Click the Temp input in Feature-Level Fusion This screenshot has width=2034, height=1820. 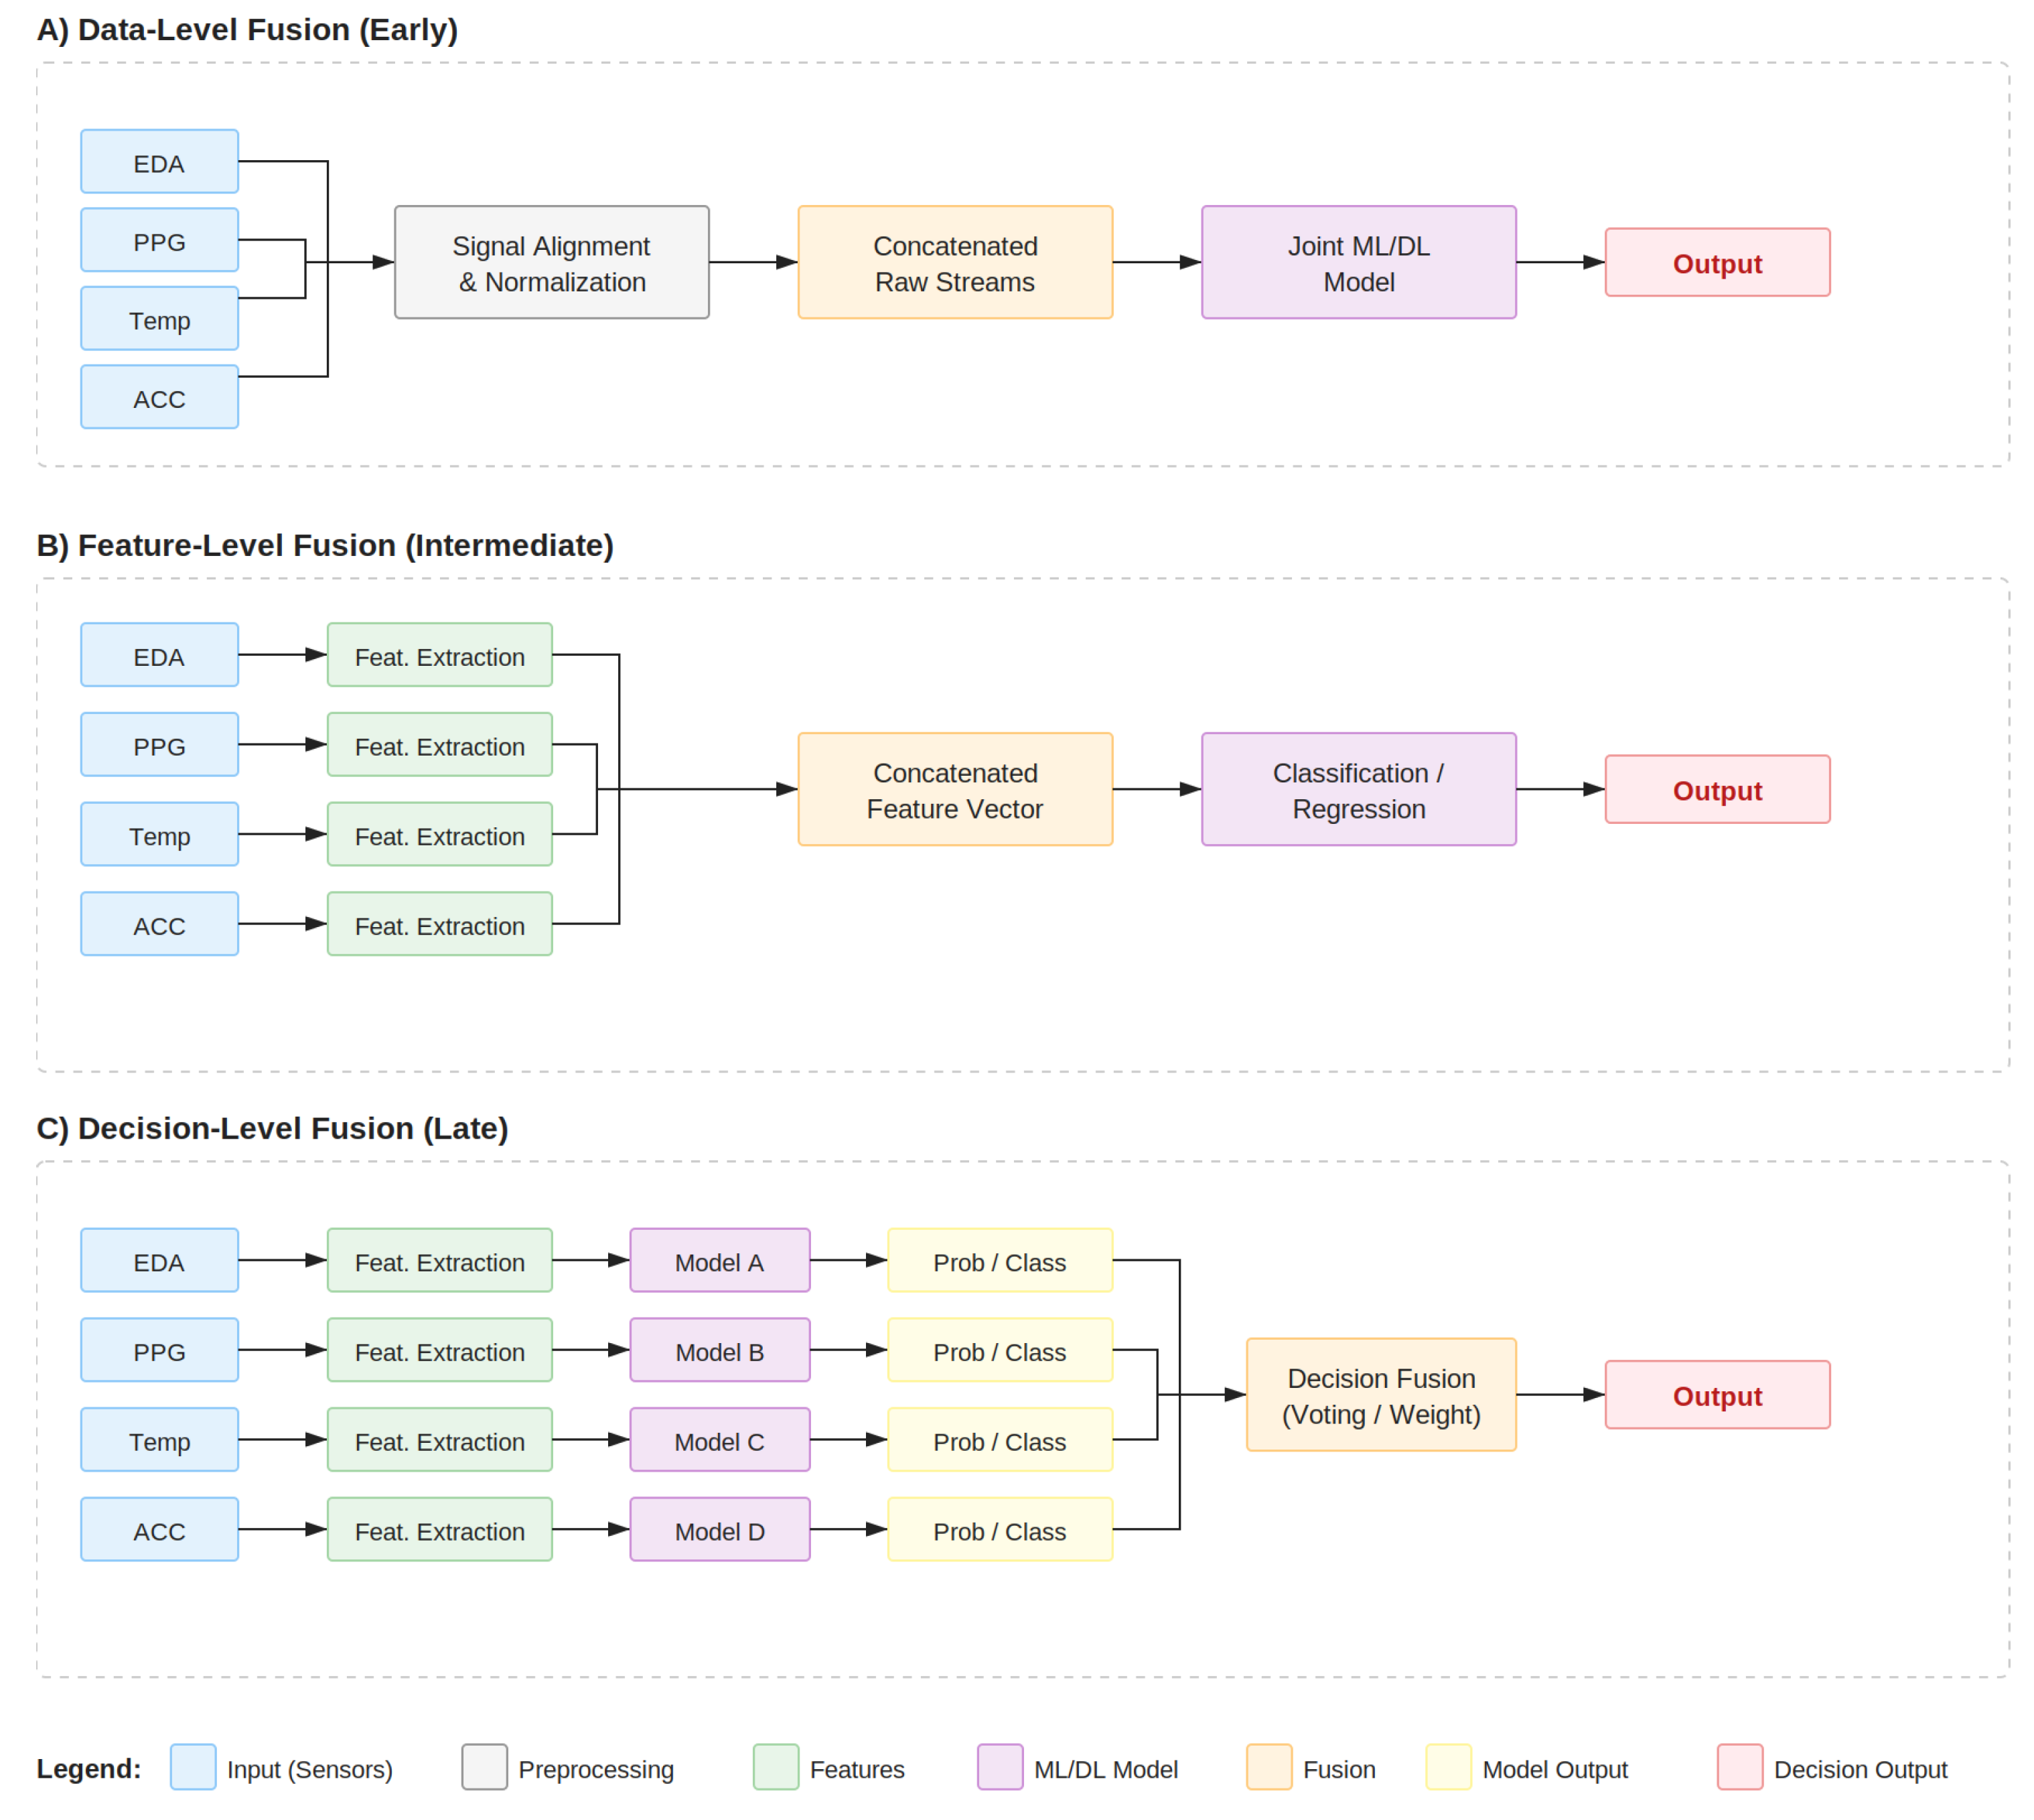[159, 834]
